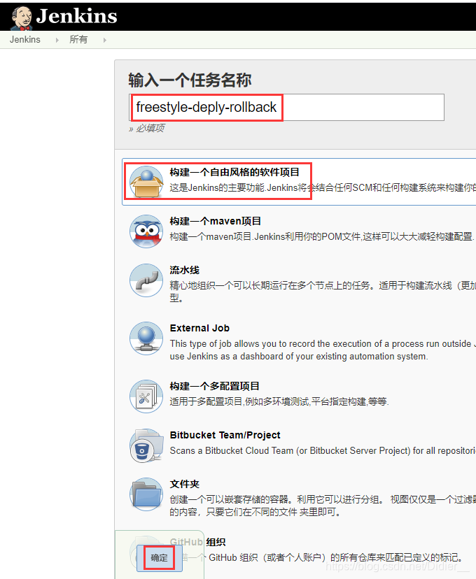The image size is (476, 579).
Task: Choose 构建一个多配置项目 title
Action: [214, 386]
